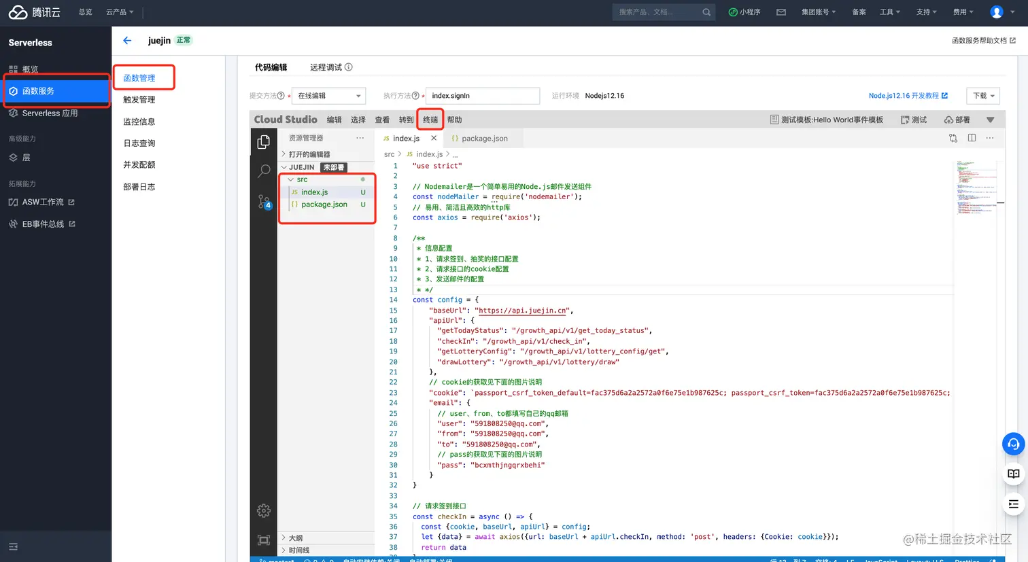Open the 资源管理器 more actions ellipsis
The image size is (1028, 562).
click(360, 138)
